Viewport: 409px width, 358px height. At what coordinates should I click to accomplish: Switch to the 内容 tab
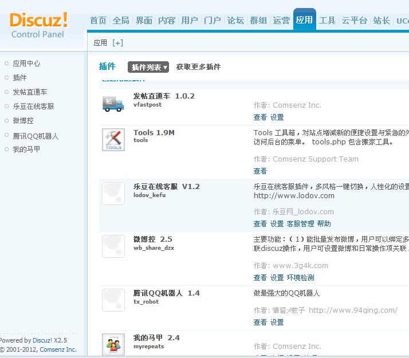(x=167, y=21)
